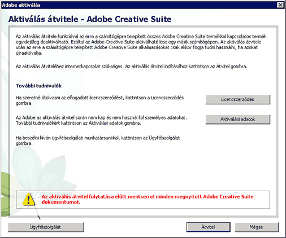Contact support via the Ügyfélszolgálat button
Screen dimensions: 286x238
pos(46,227)
